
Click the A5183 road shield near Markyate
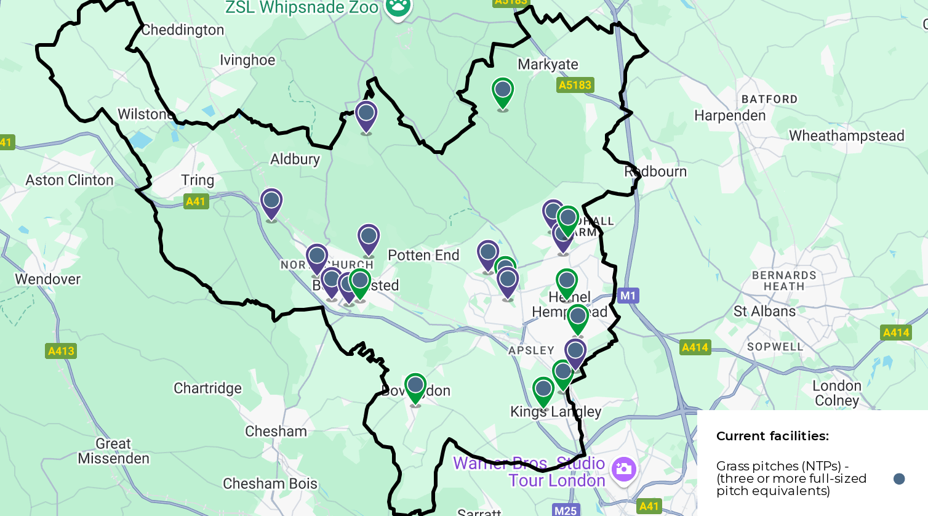click(x=575, y=85)
